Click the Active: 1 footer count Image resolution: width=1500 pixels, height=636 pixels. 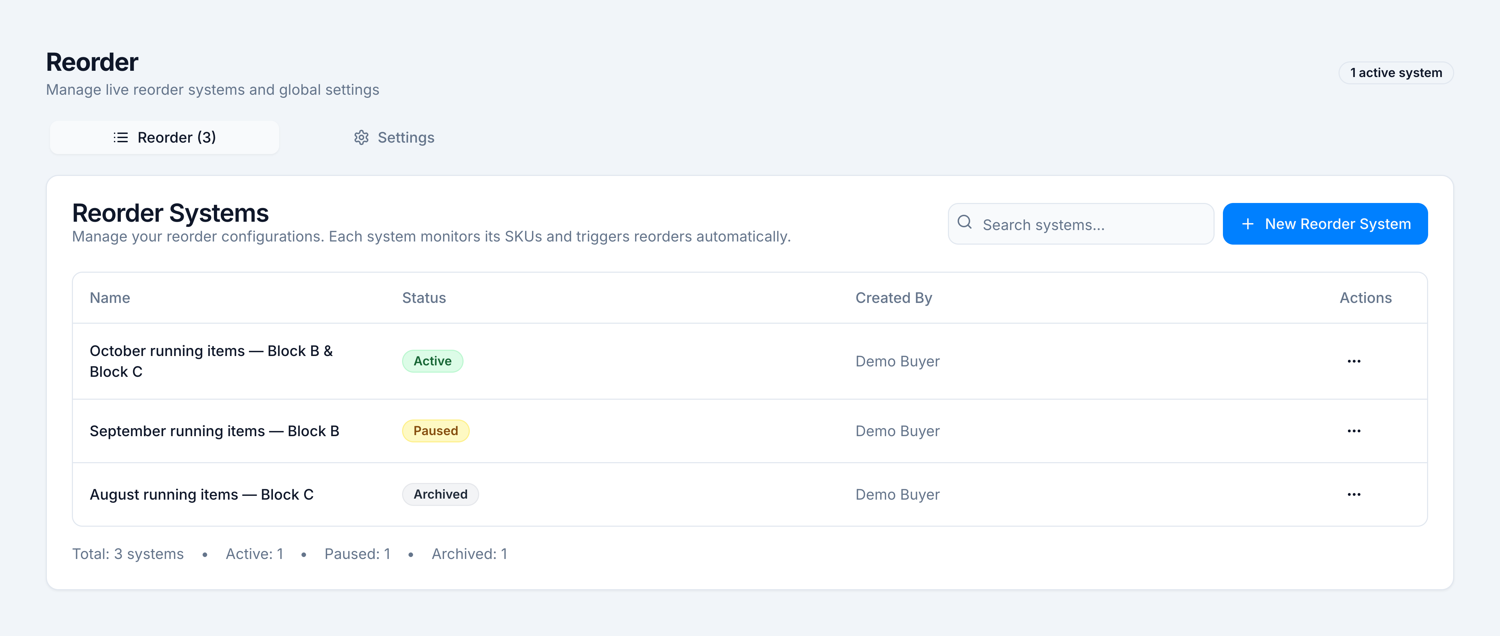click(x=255, y=554)
